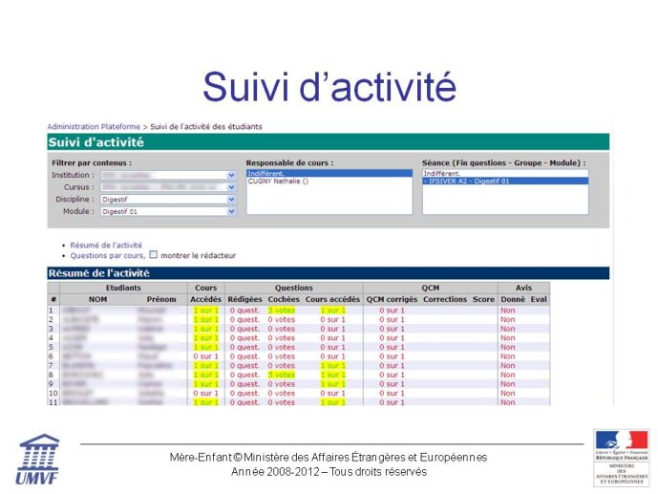Click the Donné column header
Viewport: 658px width, 494px height.
click(513, 299)
